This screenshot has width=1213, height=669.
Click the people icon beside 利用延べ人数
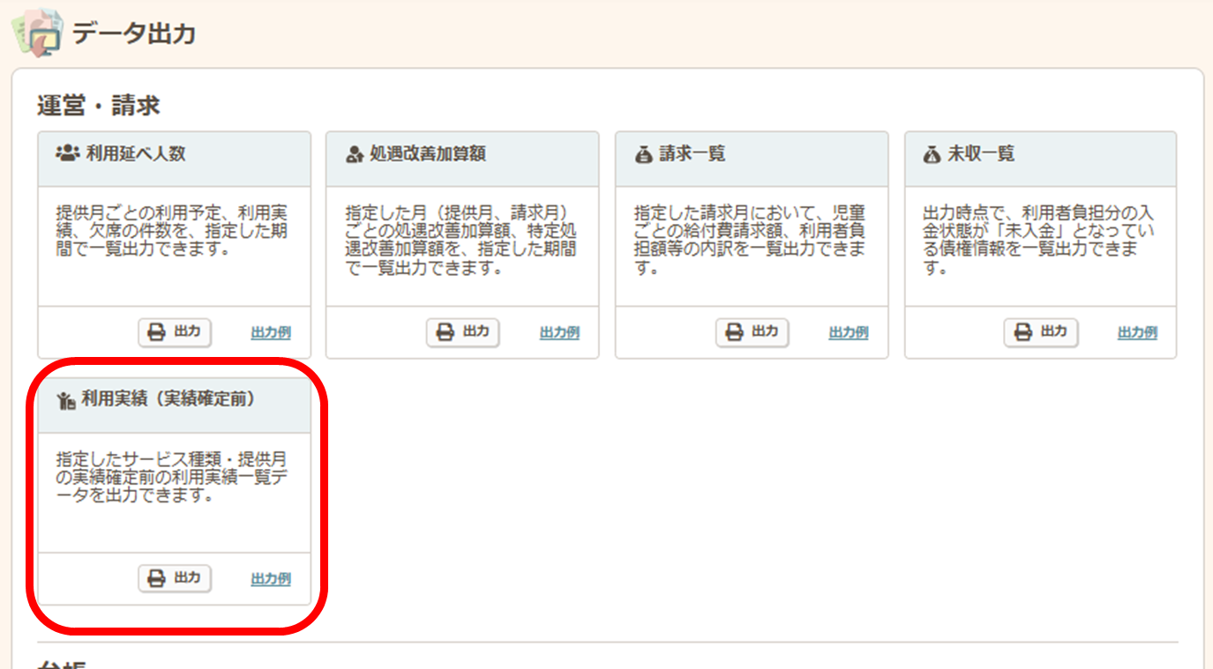coord(67,153)
